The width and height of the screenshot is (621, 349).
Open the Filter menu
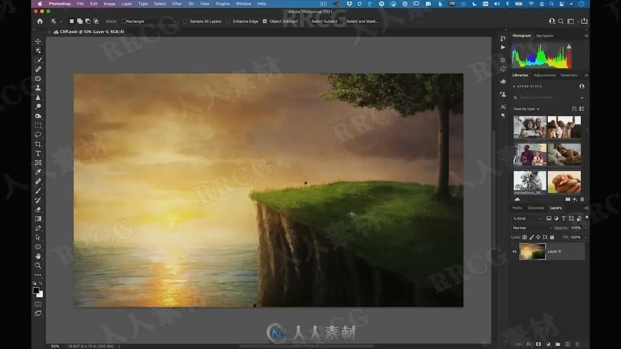[x=177, y=4]
